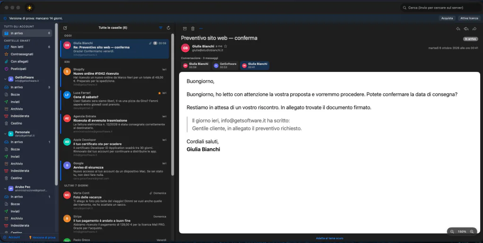The image size is (483, 243).
Task: Open GetSoftware In arrivo with 3 unread
Action: point(27,87)
